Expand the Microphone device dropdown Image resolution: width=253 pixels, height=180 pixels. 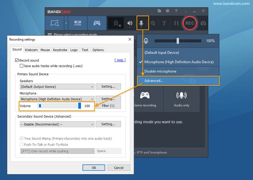coord(57,99)
